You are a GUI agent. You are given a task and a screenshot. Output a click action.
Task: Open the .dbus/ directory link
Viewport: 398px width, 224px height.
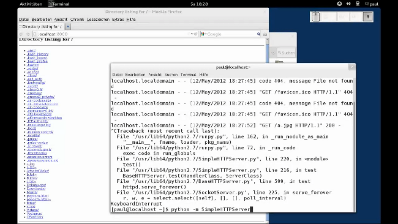point(32,75)
